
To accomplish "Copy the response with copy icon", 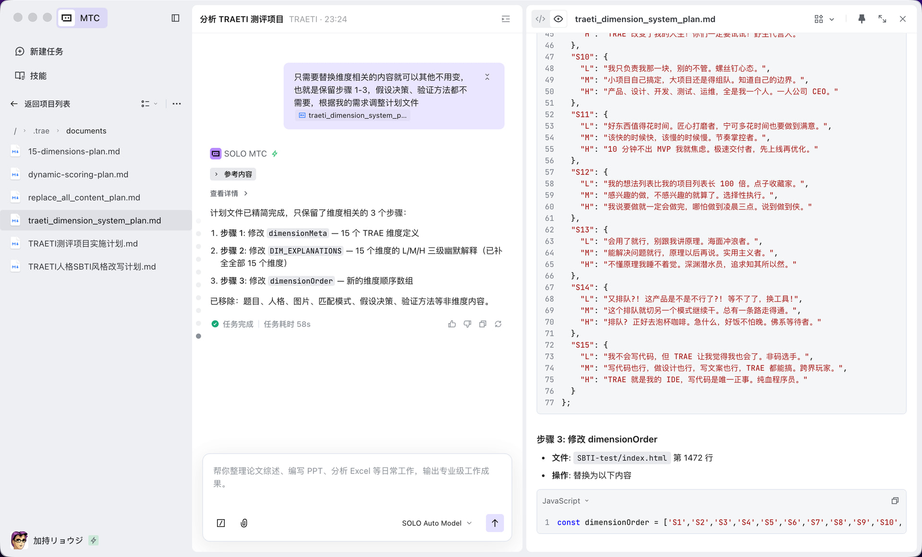I will (483, 324).
